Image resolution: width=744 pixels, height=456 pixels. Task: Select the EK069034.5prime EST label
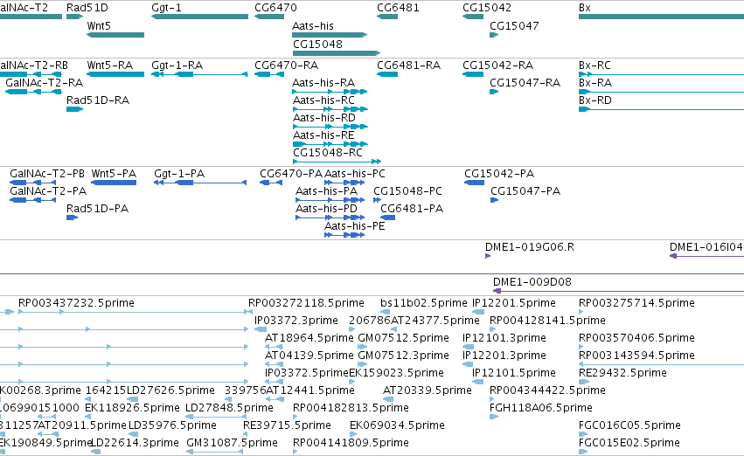pos(397,425)
